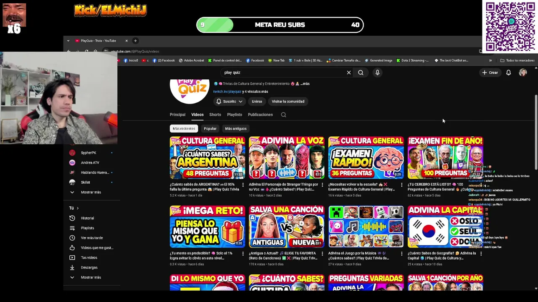Viewport: 538px width, 302px height.
Task: Open options menu for Stranger Things video
Action: [x=322, y=185]
